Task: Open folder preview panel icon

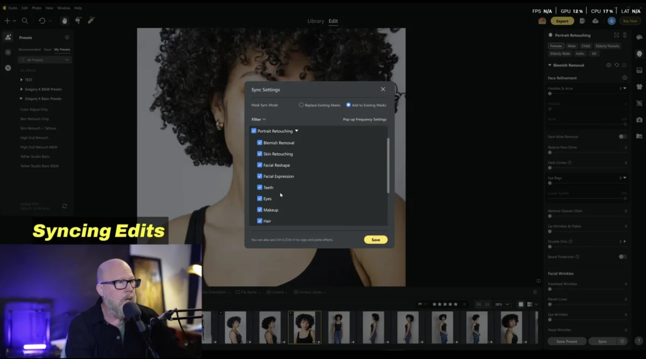Action: 639,136
